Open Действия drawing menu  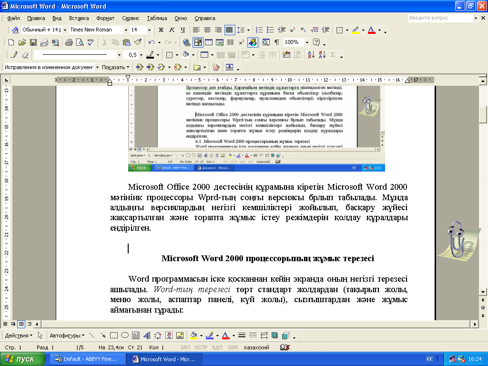coord(19,335)
